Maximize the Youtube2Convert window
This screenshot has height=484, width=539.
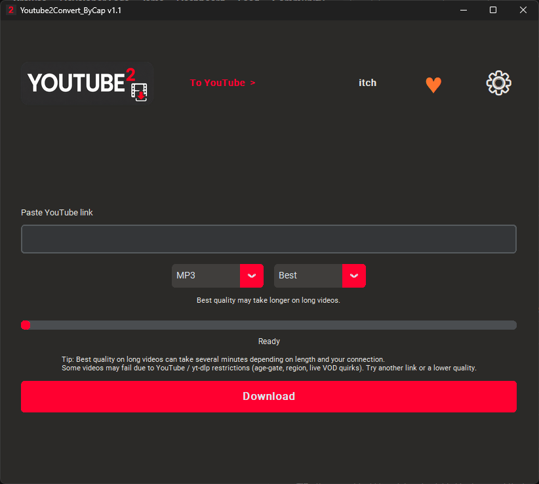coord(493,11)
